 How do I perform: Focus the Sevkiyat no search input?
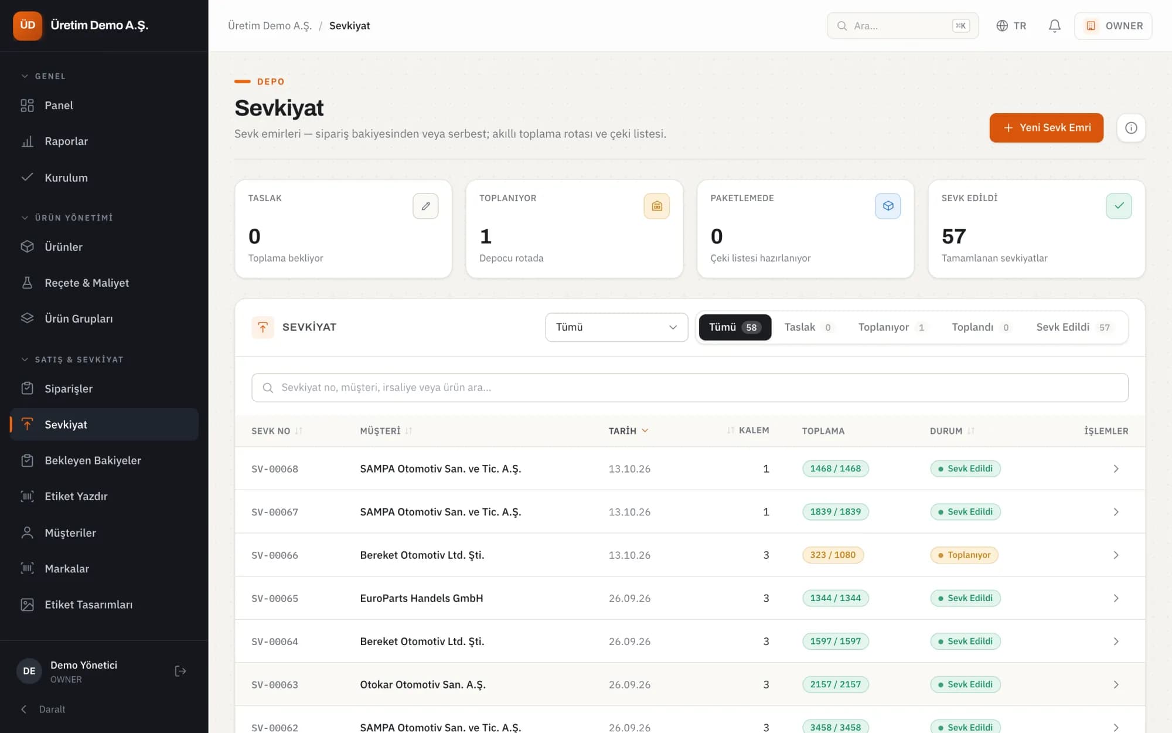690,388
